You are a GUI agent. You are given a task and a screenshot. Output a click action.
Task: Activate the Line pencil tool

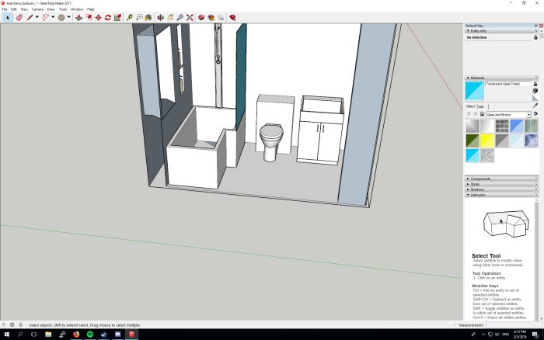(30, 17)
